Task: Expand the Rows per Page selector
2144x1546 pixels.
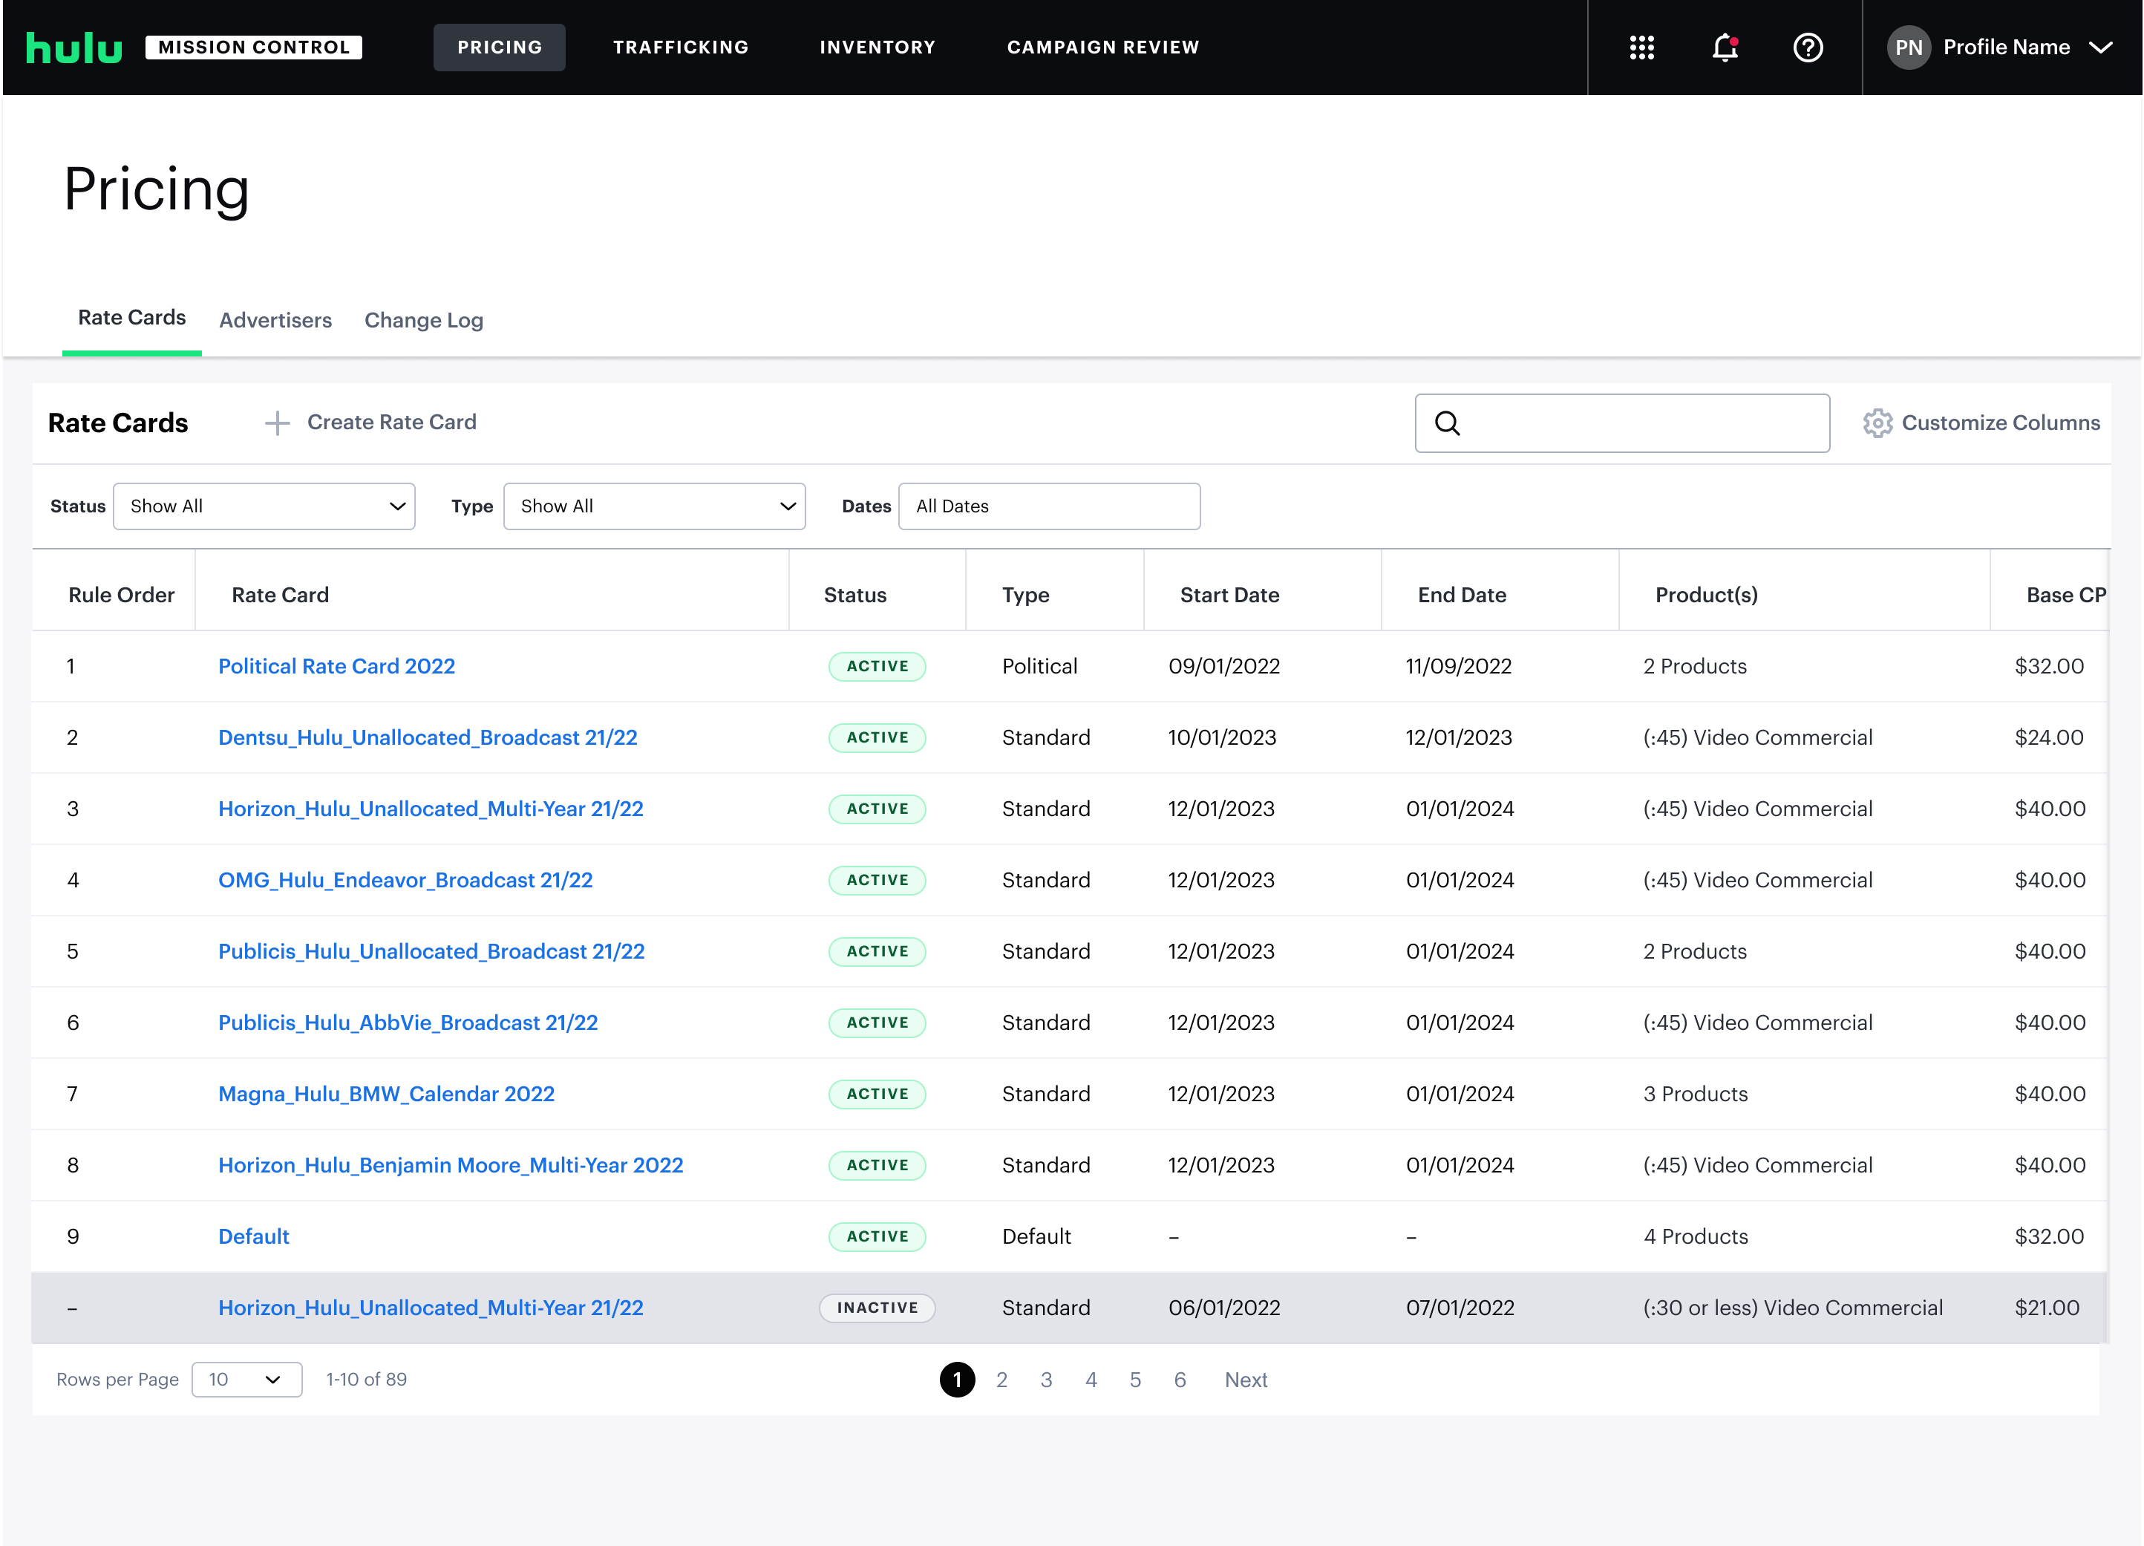Action: tap(246, 1379)
